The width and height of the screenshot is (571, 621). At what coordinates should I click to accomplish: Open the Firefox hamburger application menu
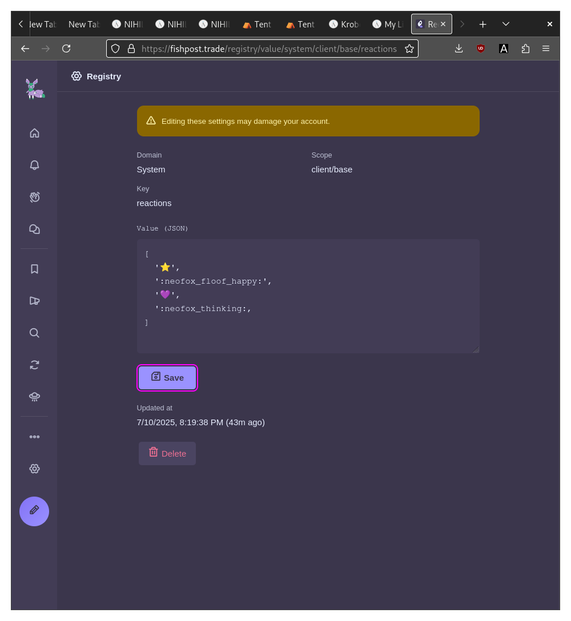point(546,49)
